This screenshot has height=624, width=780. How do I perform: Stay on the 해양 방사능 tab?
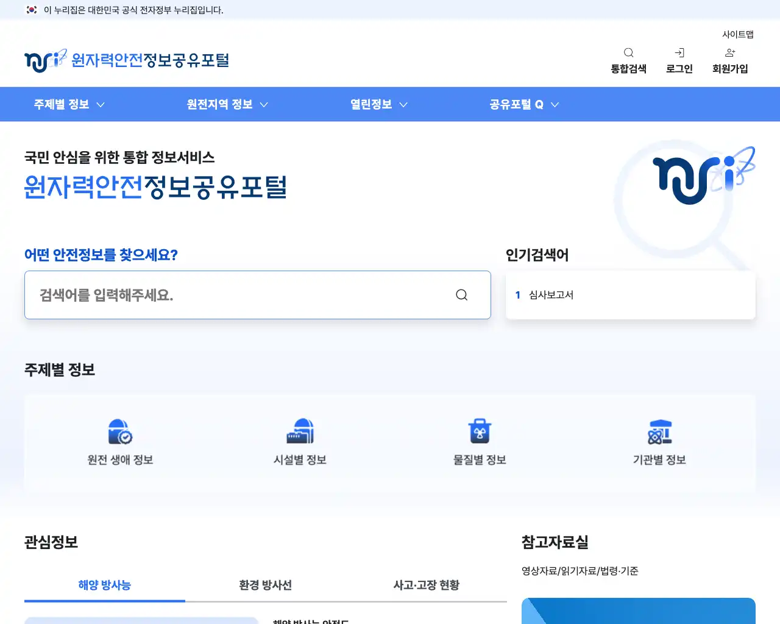click(x=104, y=585)
